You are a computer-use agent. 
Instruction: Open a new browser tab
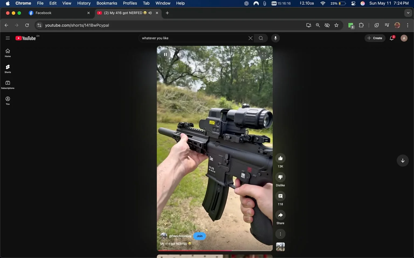click(x=167, y=13)
